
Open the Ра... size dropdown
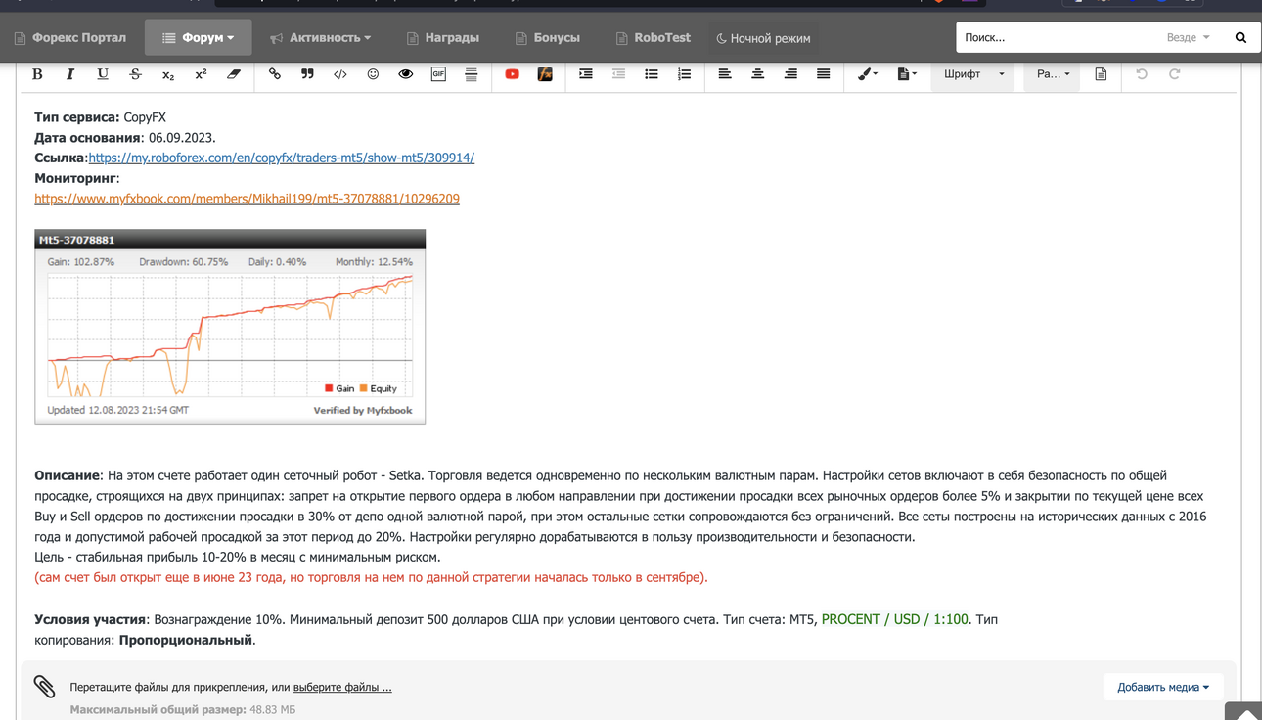click(x=1052, y=74)
